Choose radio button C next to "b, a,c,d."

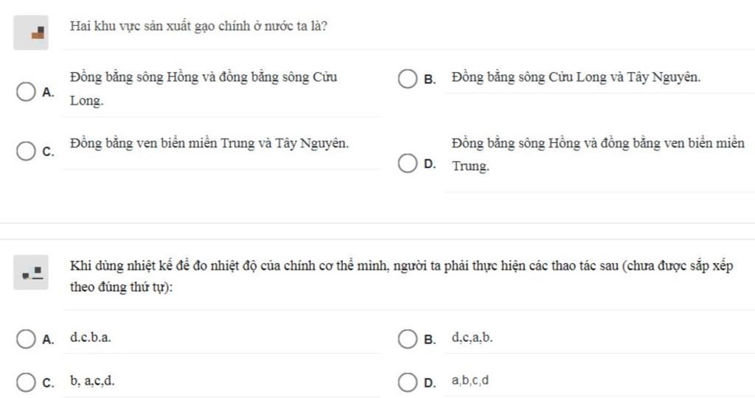27,383
